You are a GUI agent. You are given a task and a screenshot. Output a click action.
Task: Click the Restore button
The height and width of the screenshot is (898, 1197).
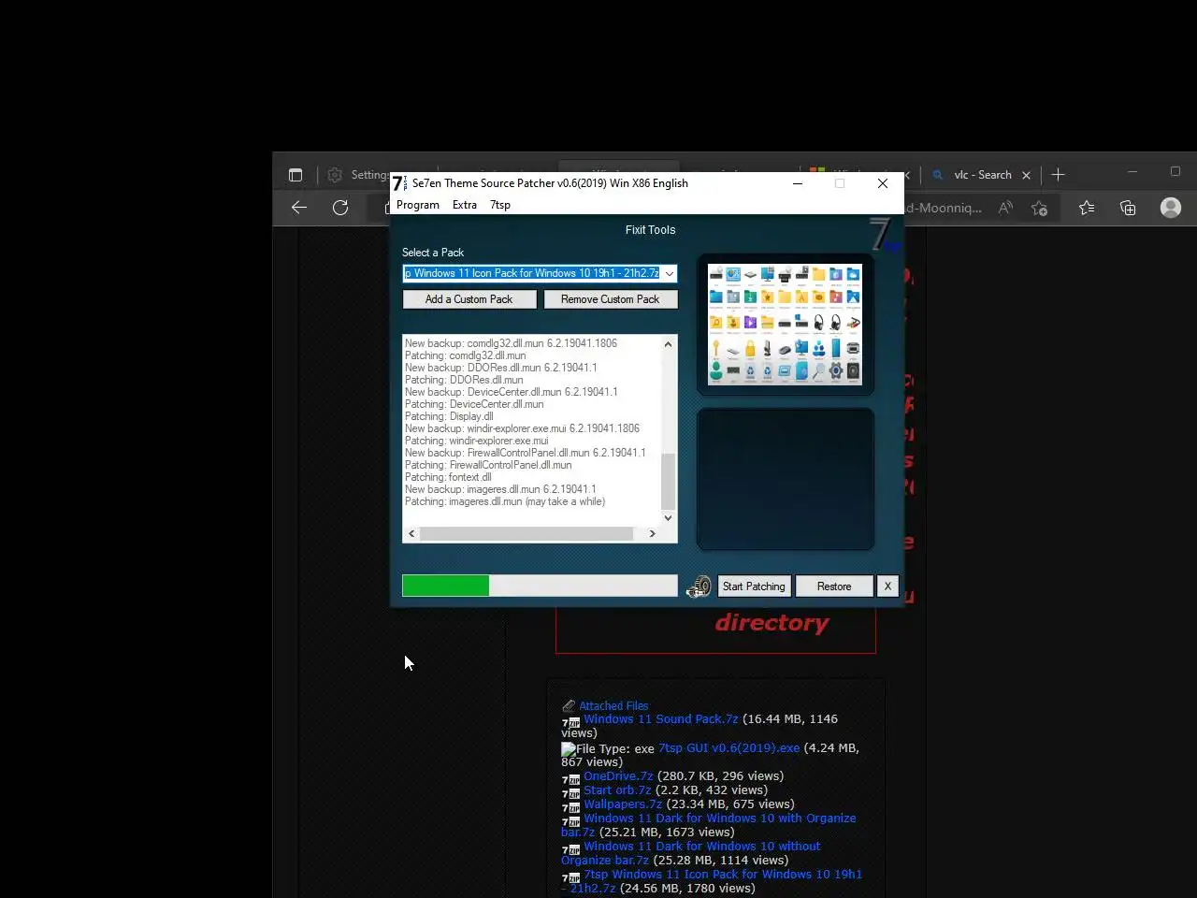(x=834, y=587)
